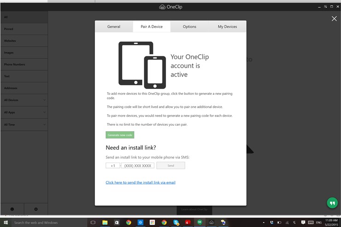Open Chrome icon beside the Store icon
This screenshot has width=341, height=227.
point(129,222)
